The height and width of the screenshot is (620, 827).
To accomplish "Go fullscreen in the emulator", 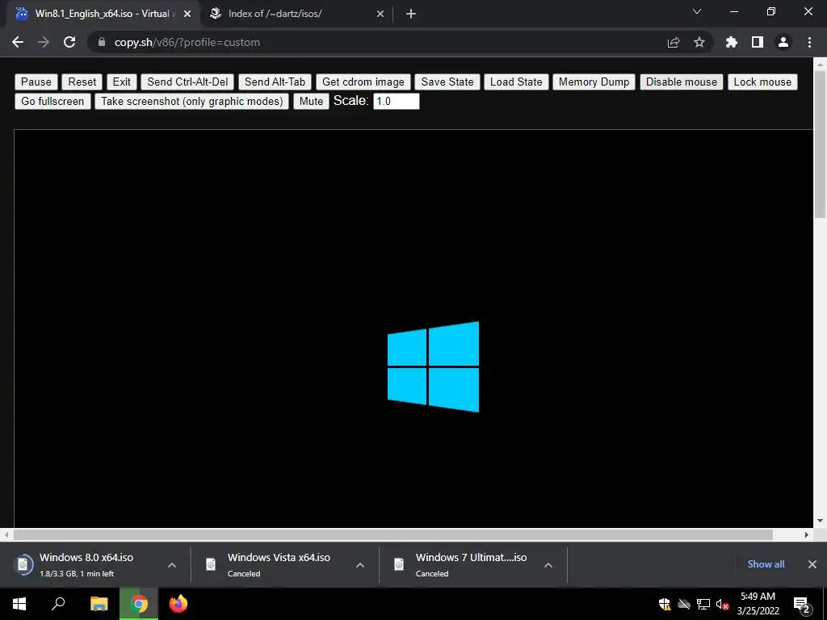I will [x=52, y=101].
